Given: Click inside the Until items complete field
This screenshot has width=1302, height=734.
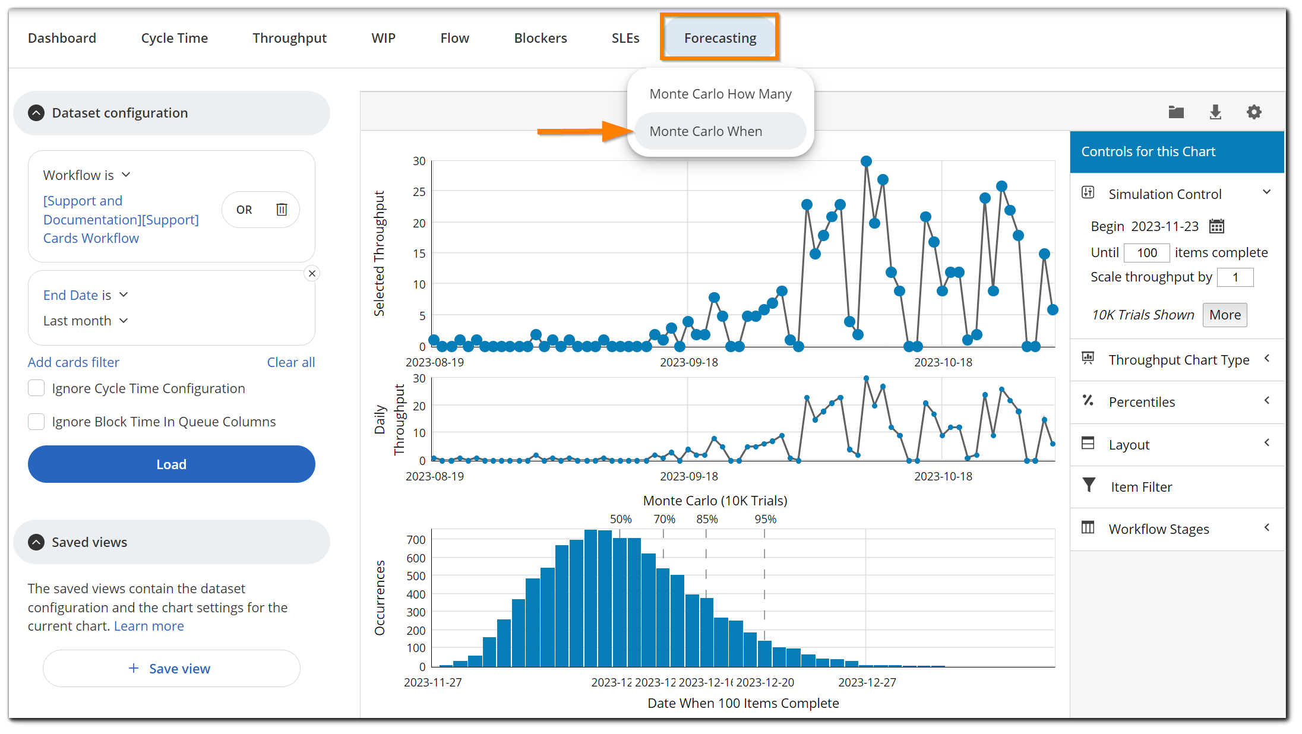Looking at the screenshot, I should pos(1146,252).
